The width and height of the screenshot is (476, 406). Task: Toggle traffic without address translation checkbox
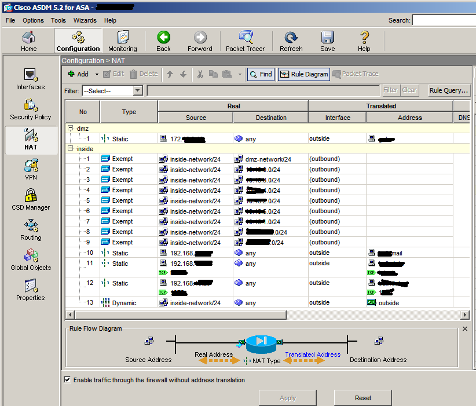[x=67, y=379]
